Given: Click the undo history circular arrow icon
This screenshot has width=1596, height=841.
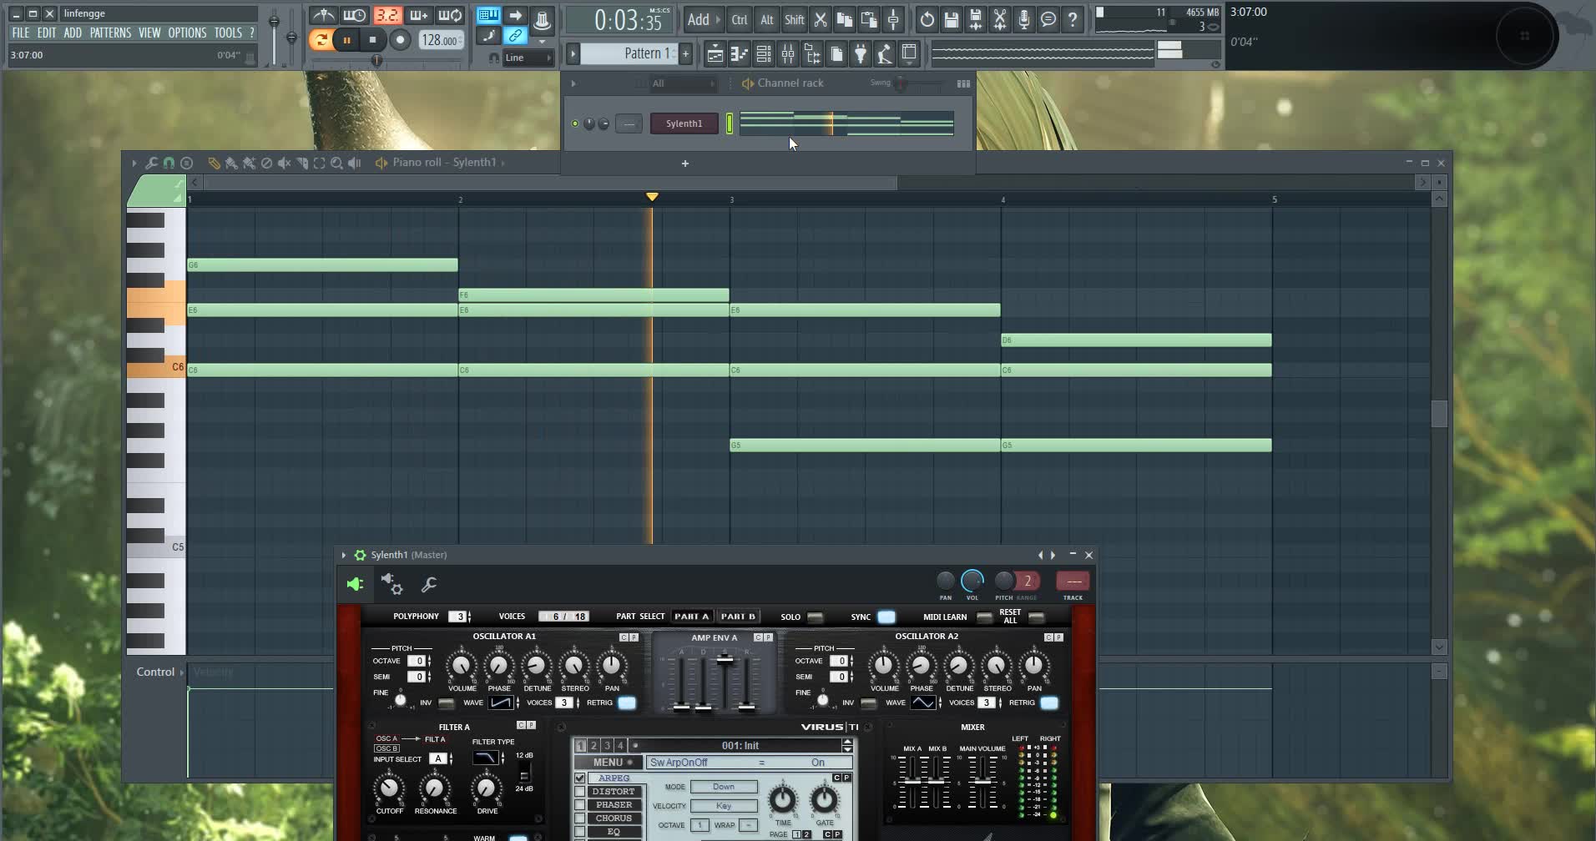Looking at the screenshot, I should click(x=927, y=19).
